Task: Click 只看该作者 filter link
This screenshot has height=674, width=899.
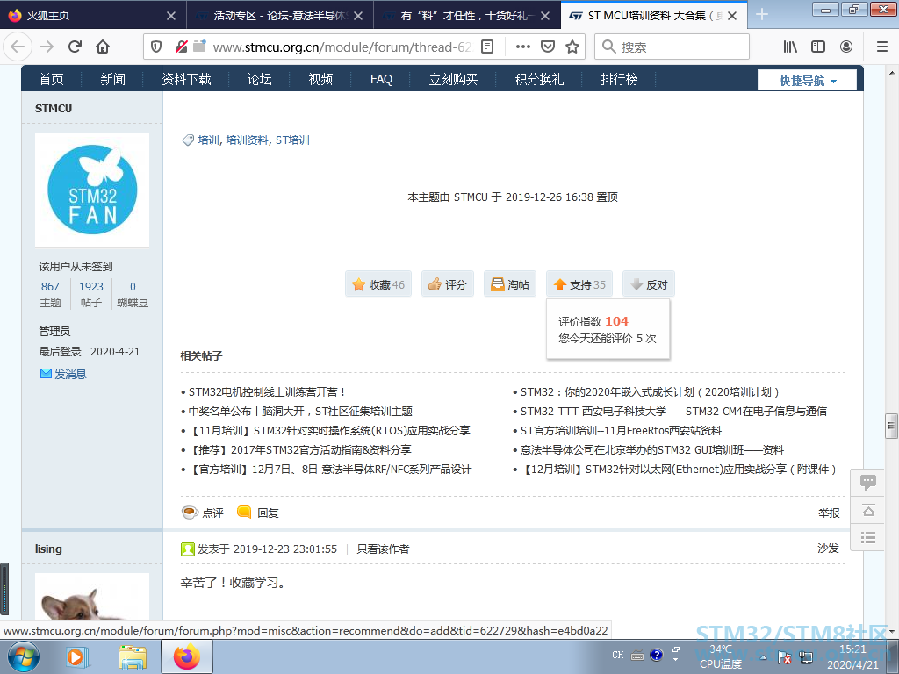Action: pyautogui.click(x=383, y=549)
